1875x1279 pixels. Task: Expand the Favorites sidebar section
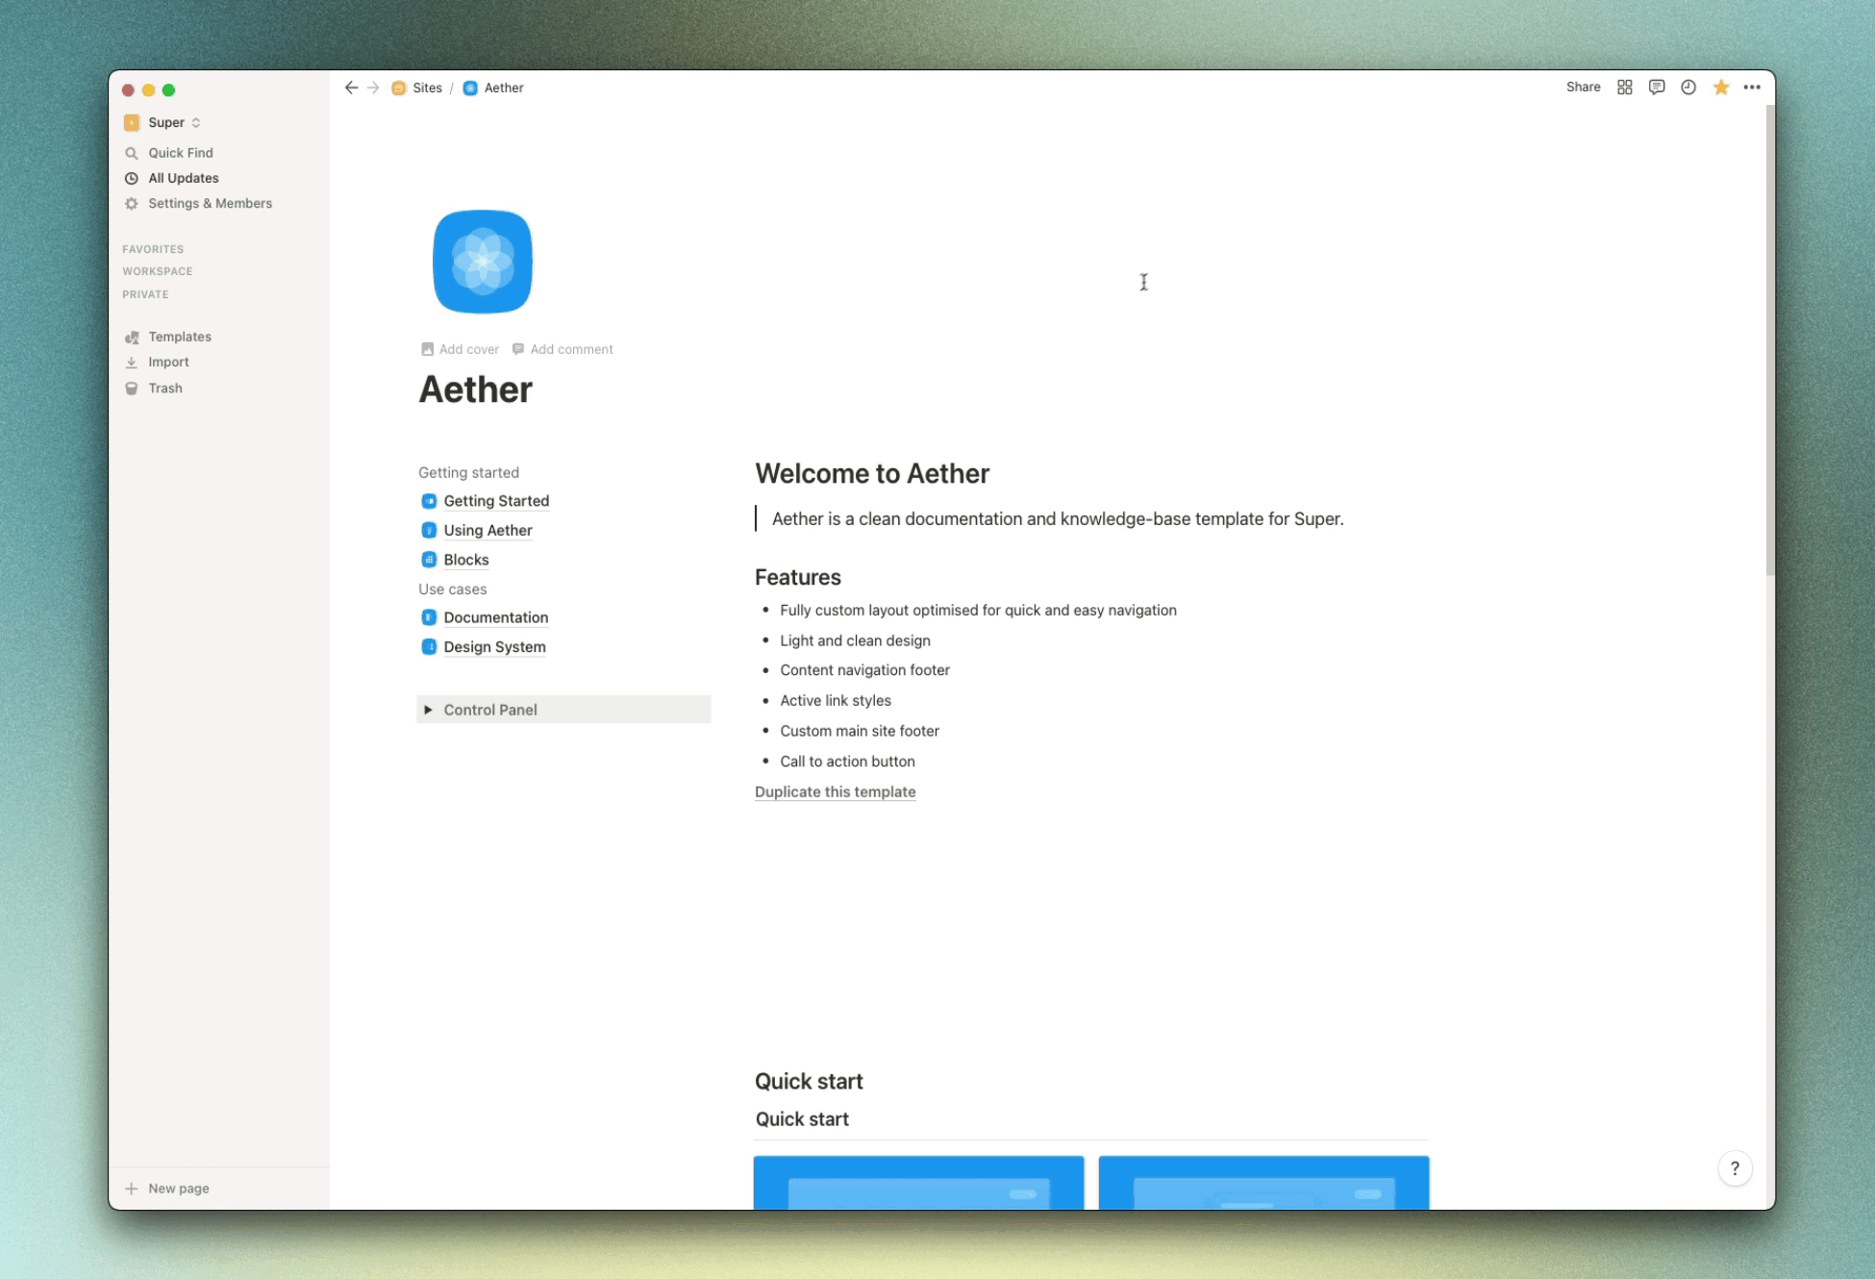click(152, 249)
